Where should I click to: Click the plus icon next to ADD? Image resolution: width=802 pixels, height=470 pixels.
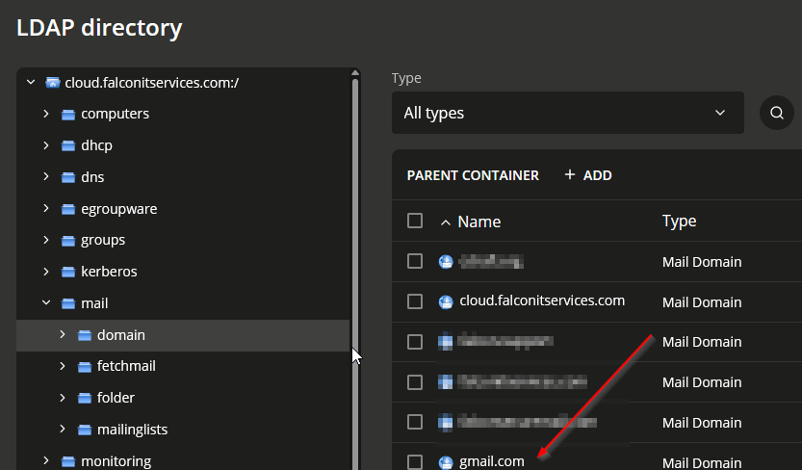coord(570,175)
